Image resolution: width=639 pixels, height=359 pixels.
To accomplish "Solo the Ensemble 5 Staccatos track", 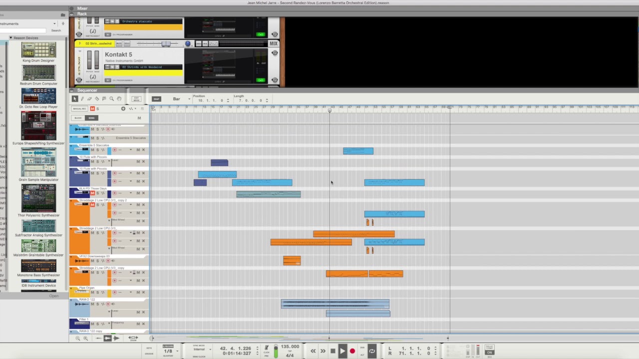I will [x=97, y=150].
